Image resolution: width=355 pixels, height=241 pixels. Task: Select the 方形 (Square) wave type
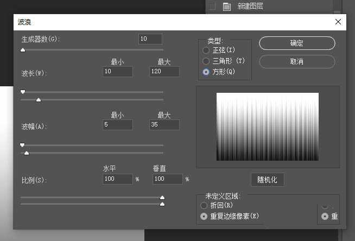[206, 72]
